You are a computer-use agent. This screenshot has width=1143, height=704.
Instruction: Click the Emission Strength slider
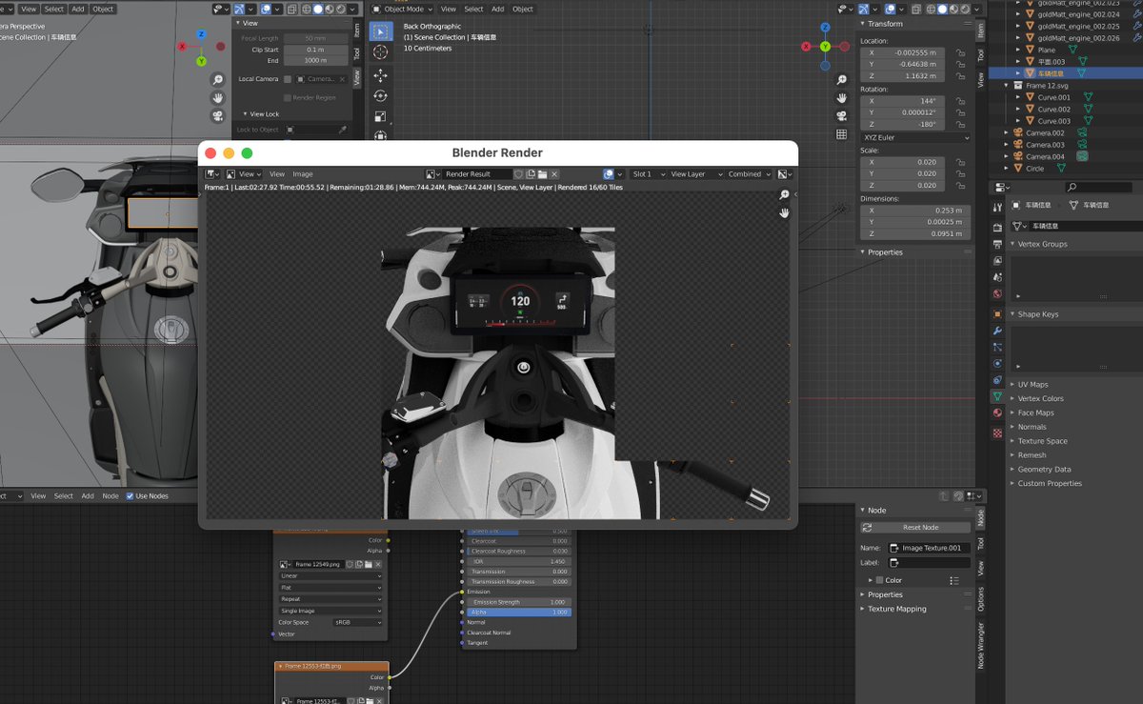(x=519, y=602)
